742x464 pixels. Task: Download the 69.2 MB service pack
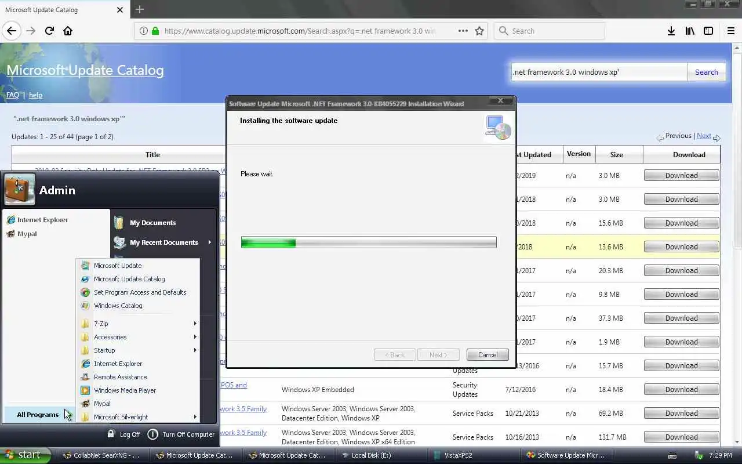click(x=682, y=414)
